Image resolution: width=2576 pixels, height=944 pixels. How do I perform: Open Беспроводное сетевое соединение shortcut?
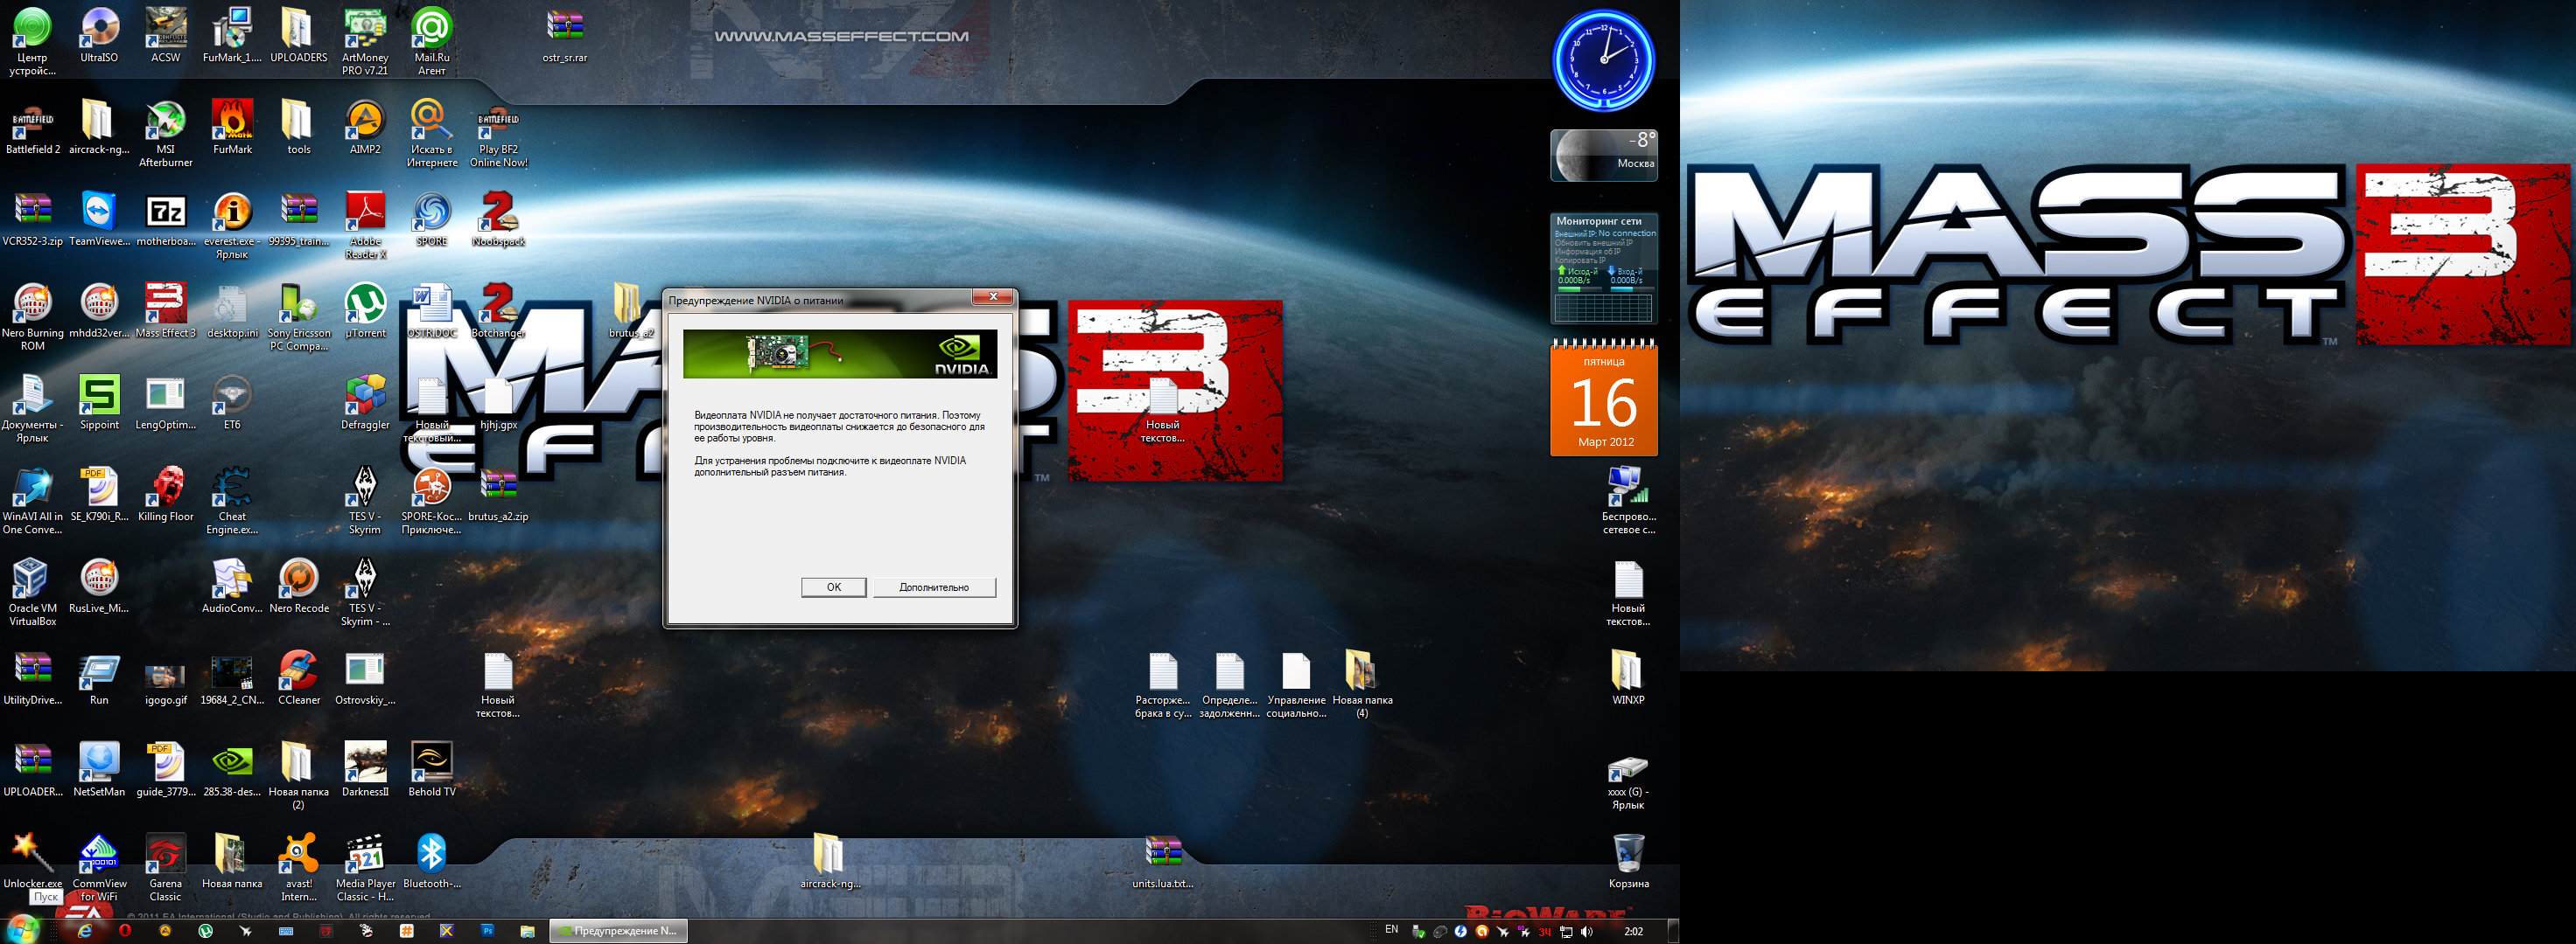click(1628, 502)
